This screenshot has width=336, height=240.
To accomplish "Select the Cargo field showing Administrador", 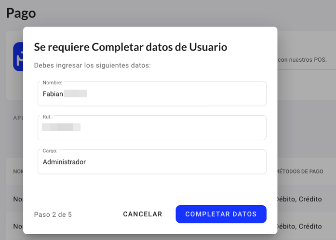I will 152,162.
